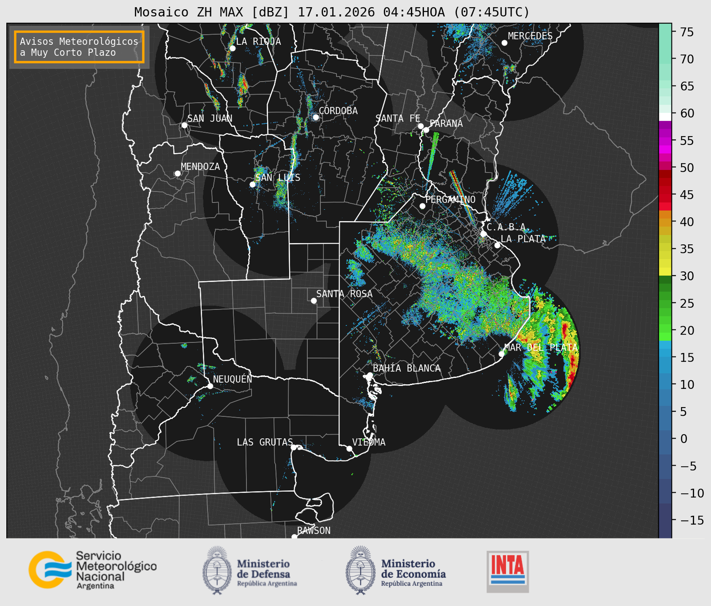Image resolution: width=711 pixels, height=606 pixels.
Task: Click the BAHÍA BLANCA map label
Action: pos(407,368)
